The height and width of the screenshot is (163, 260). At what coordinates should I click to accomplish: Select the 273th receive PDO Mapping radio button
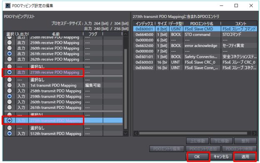click(x=10, y=72)
